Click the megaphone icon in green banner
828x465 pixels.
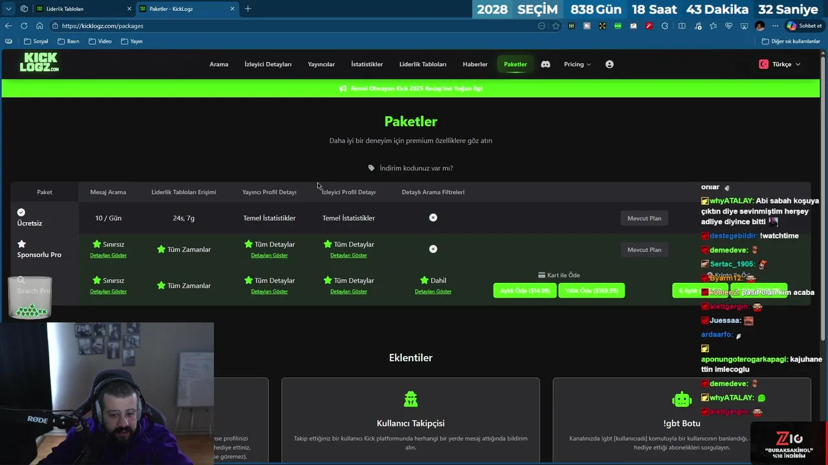[x=343, y=88]
